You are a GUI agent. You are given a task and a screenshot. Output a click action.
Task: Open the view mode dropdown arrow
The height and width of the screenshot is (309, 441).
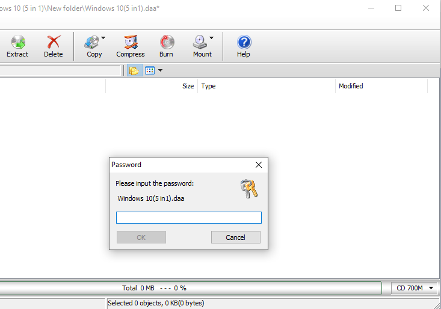(x=160, y=70)
